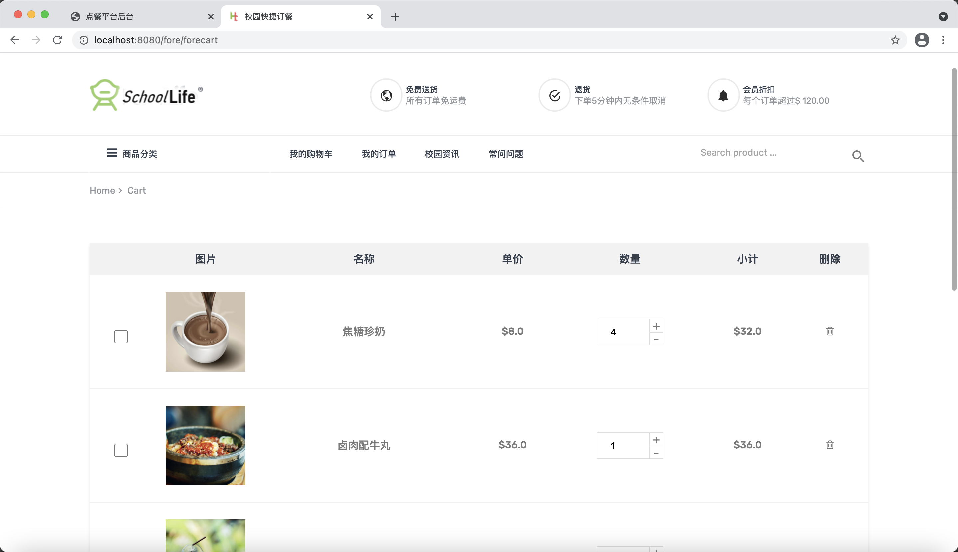The image size is (958, 552).
Task: Open the tab search dropdown arrow
Action: point(943,17)
